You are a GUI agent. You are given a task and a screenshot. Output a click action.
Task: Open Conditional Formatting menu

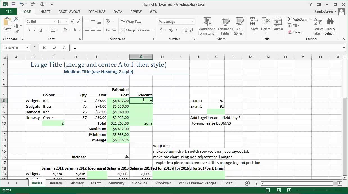[x=207, y=26]
